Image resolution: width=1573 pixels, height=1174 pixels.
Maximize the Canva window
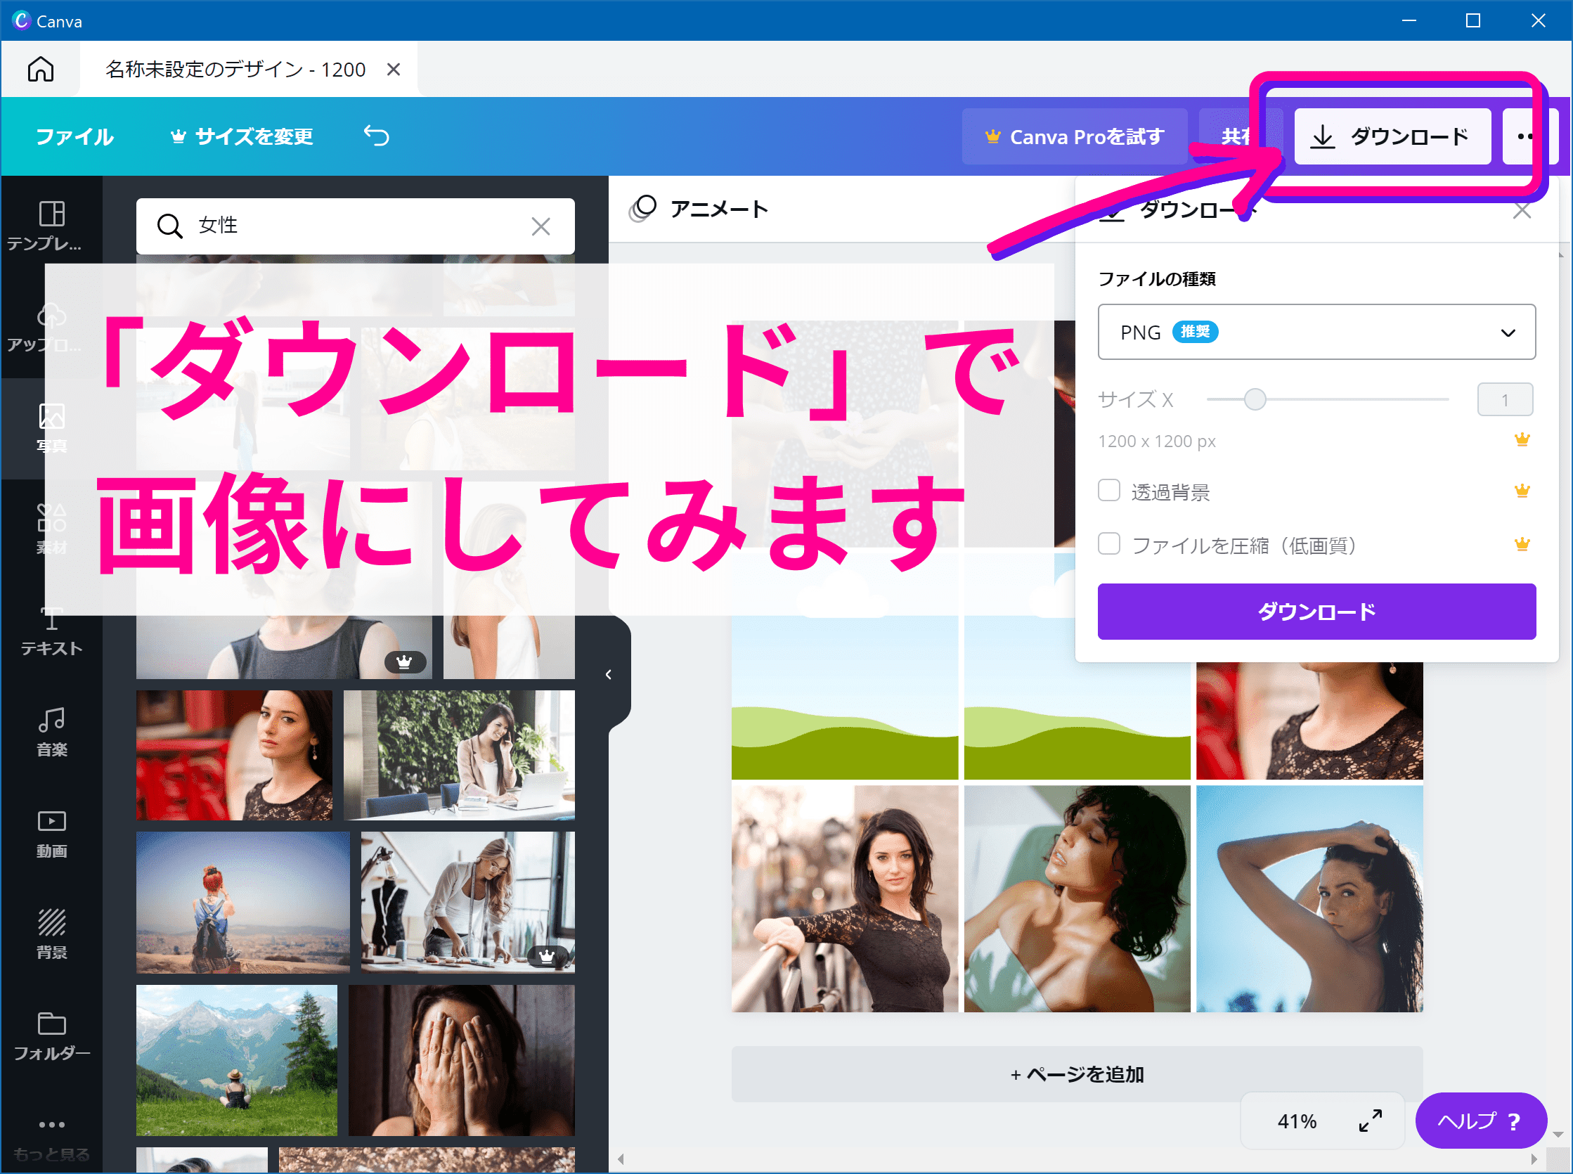[x=1472, y=20]
